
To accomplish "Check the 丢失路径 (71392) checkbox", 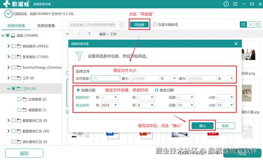I will tap(14, 57).
